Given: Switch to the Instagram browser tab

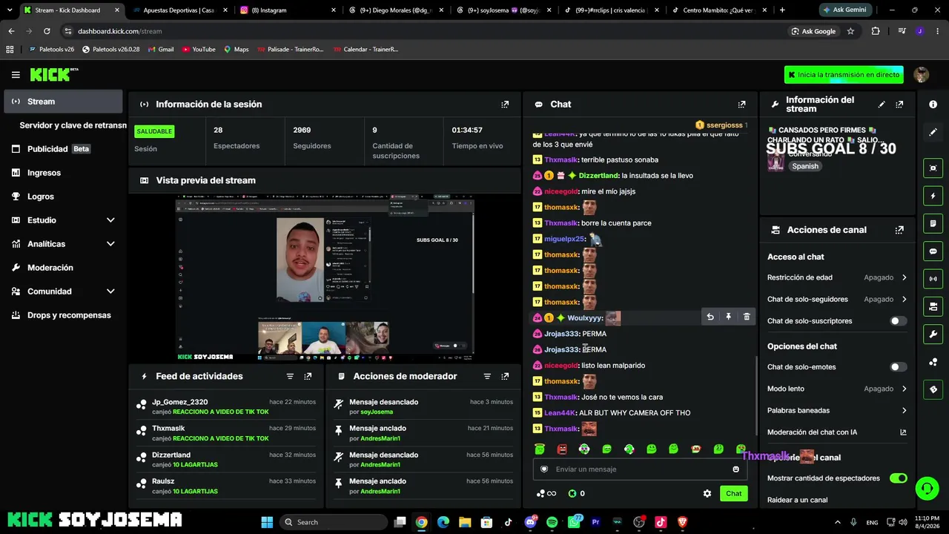Looking at the screenshot, I should click(287, 10).
